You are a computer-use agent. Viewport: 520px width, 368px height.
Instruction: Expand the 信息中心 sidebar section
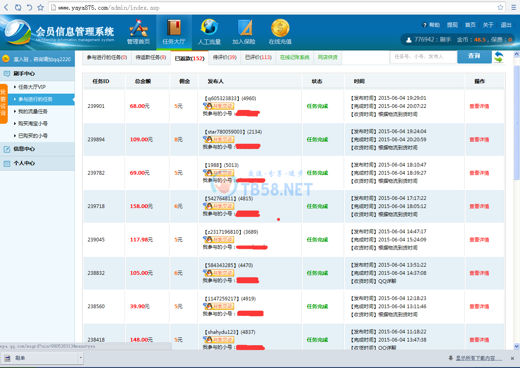coord(37,149)
